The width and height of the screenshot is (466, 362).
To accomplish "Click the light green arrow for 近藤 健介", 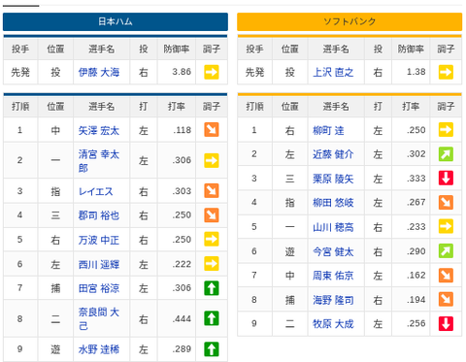I will 446,154.
